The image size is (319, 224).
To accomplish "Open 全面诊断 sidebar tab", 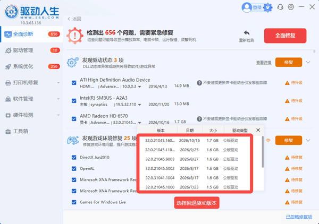I will click(32, 34).
